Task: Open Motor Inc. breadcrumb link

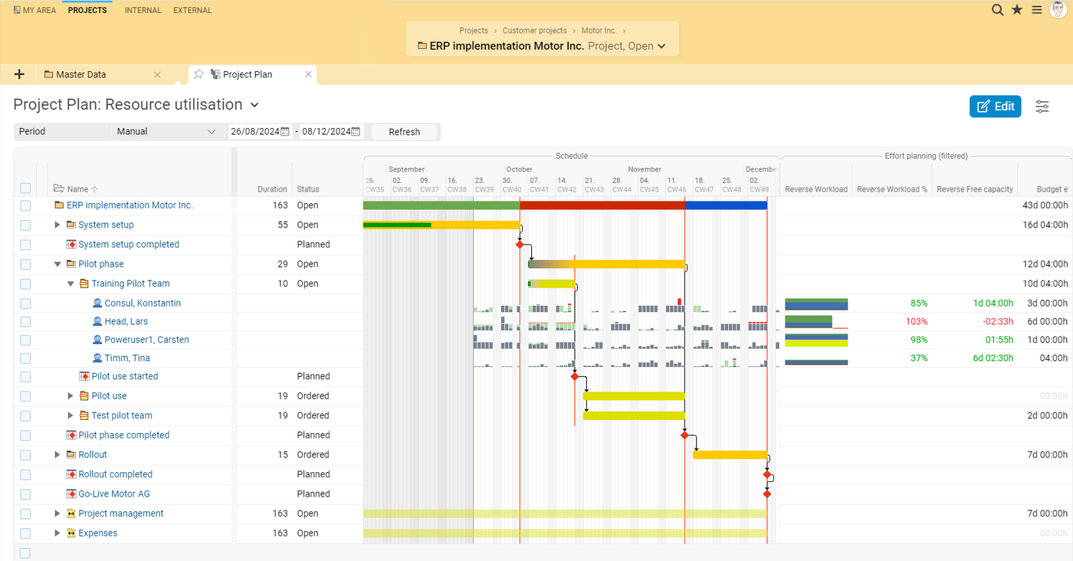Action: click(x=599, y=31)
